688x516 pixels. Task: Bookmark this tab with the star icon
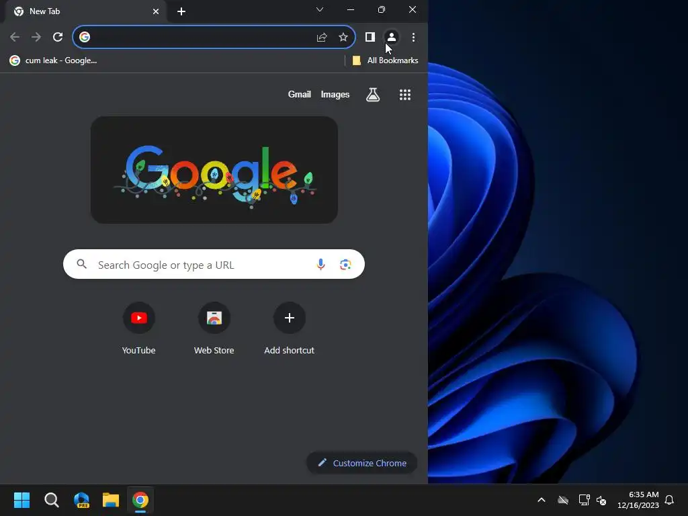point(343,38)
